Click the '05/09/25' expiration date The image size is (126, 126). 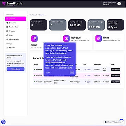[97, 70]
